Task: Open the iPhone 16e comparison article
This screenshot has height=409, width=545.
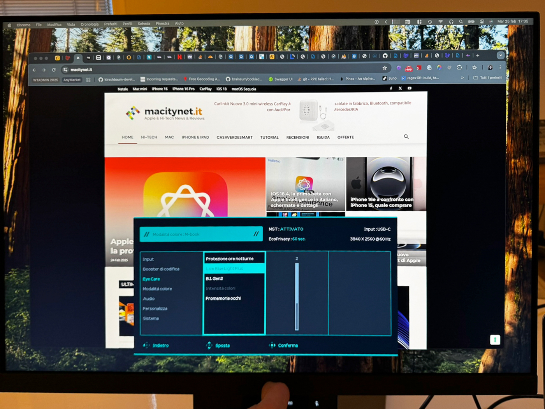Action: [x=386, y=184]
